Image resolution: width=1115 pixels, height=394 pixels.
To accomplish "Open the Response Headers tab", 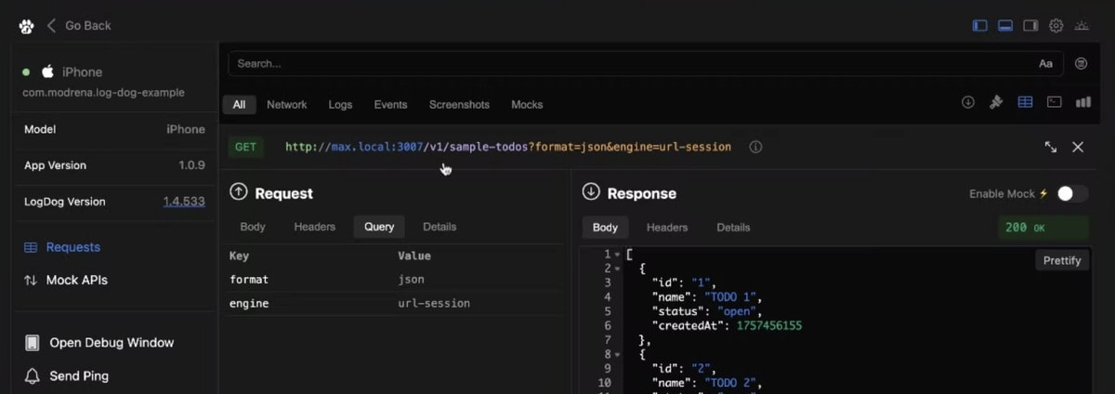I will (x=667, y=228).
